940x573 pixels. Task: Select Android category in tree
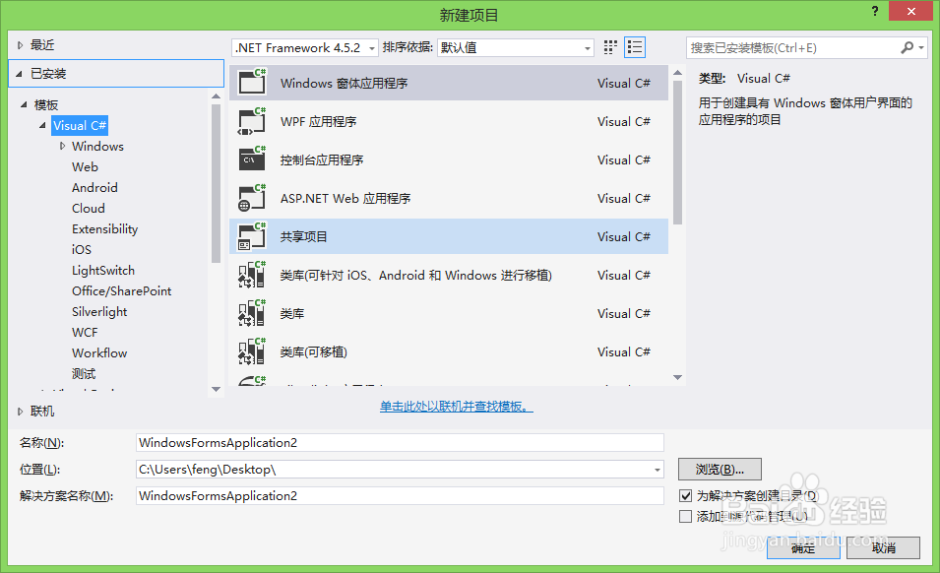[94, 188]
